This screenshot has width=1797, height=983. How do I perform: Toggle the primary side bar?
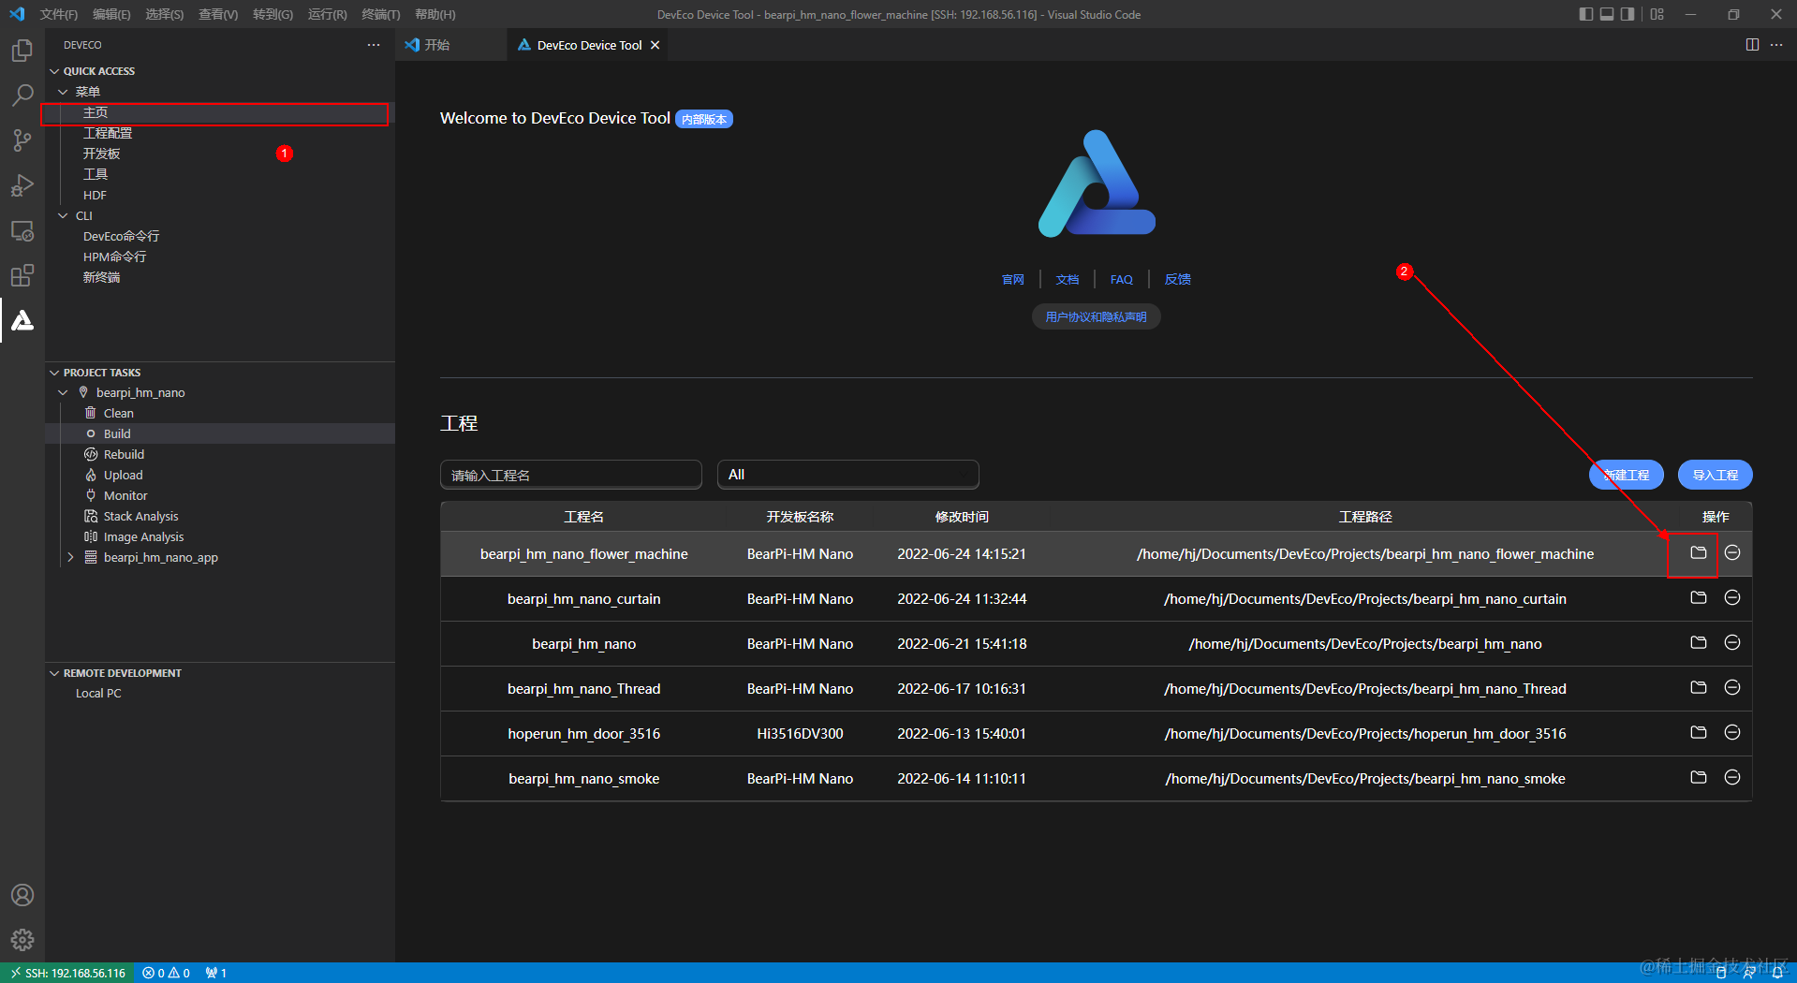click(1585, 14)
